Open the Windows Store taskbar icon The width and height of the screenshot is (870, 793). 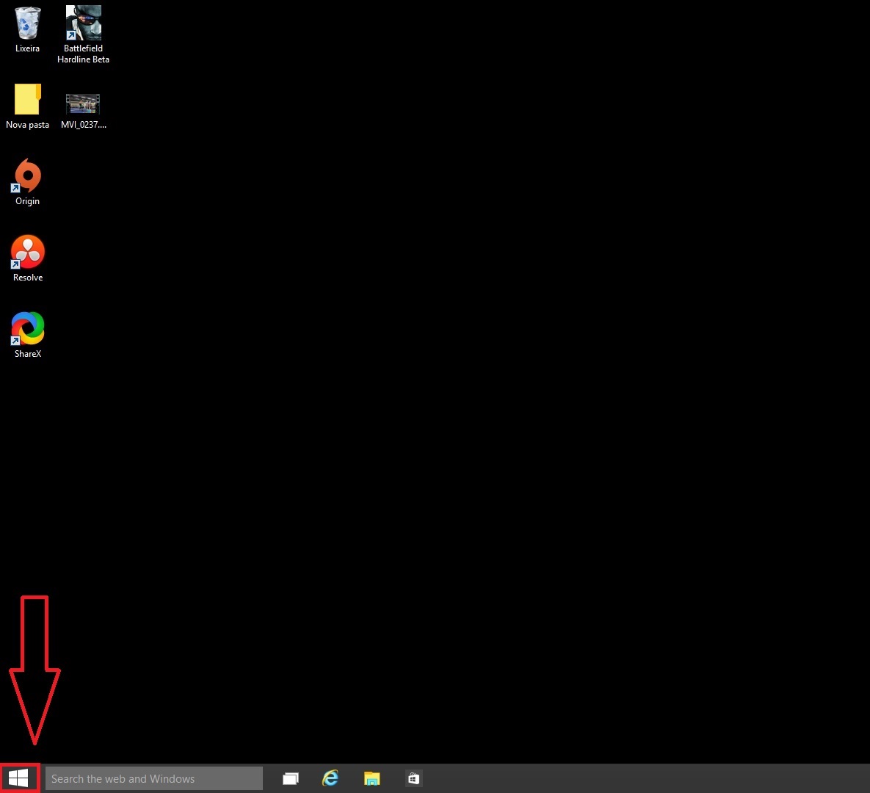413,778
